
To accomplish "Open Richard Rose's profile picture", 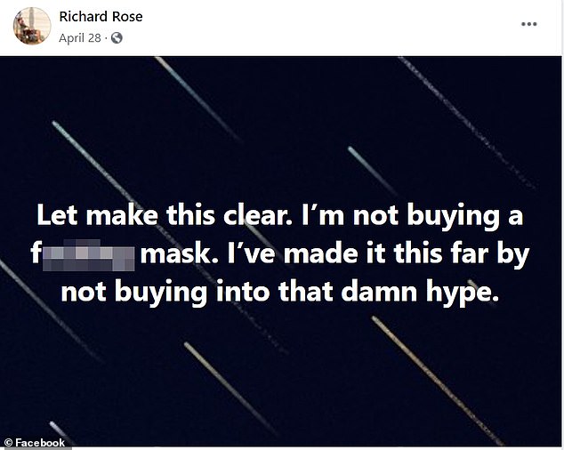I will (x=31, y=26).
